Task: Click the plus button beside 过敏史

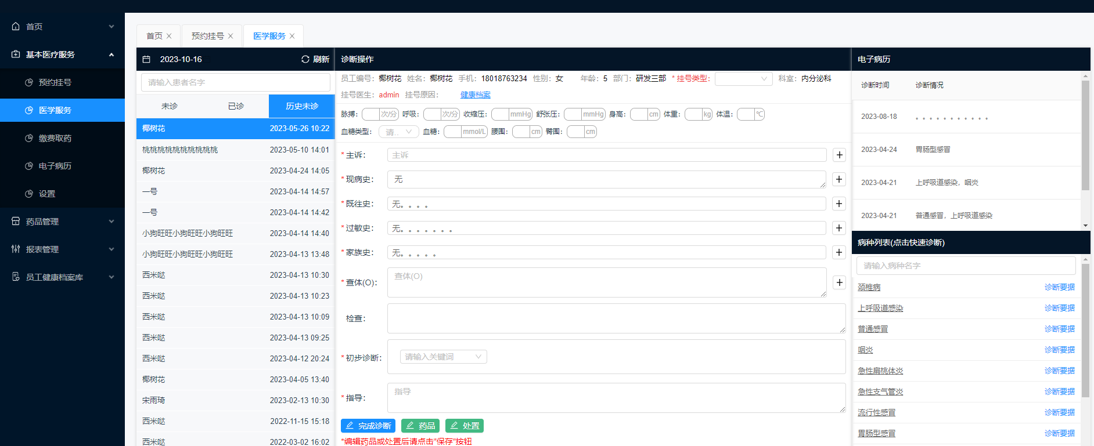Action: [839, 228]
